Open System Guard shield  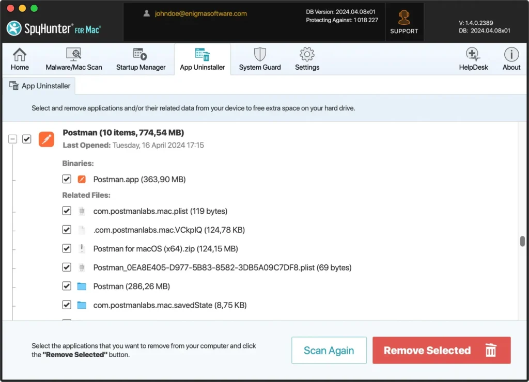260,59
